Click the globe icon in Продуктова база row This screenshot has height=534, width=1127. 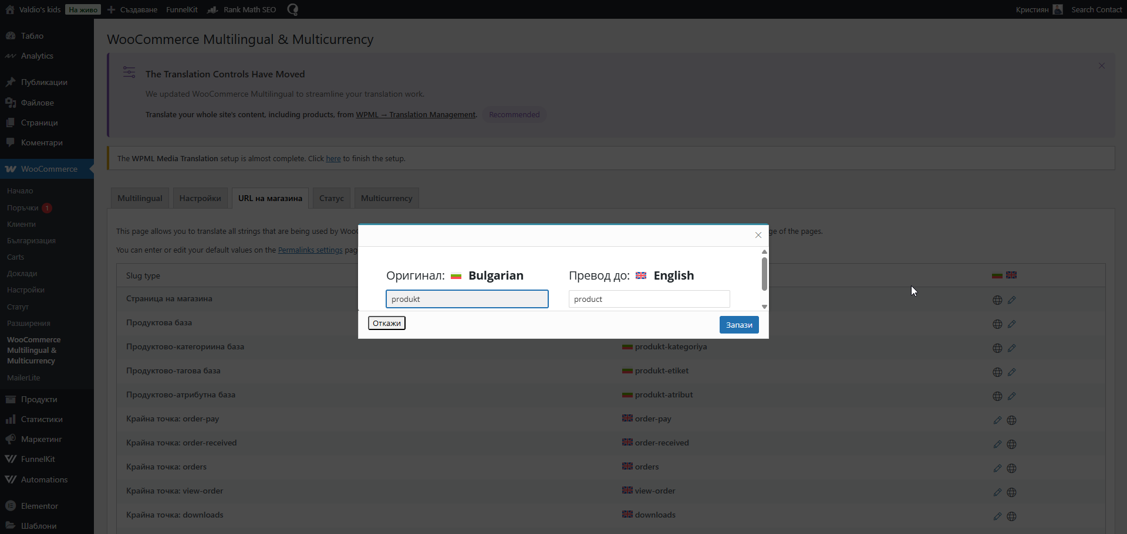point(997,324)
